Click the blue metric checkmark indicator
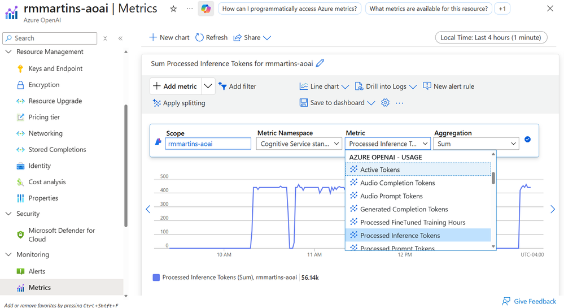This screenshot has width=564, height=308. tap(527, 139)
